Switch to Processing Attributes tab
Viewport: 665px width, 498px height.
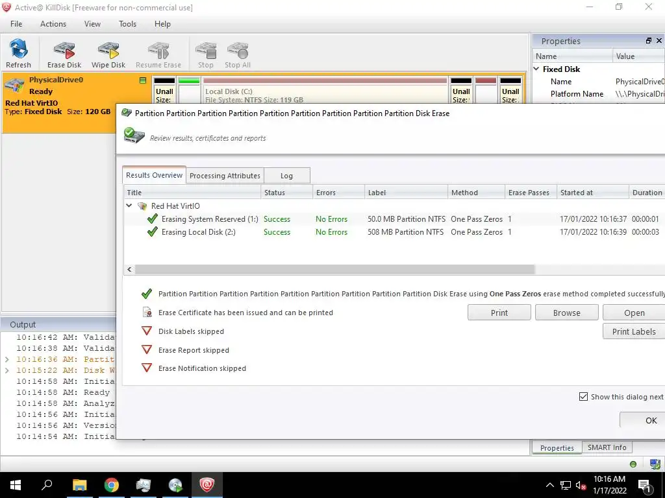(x=225, y=176)
